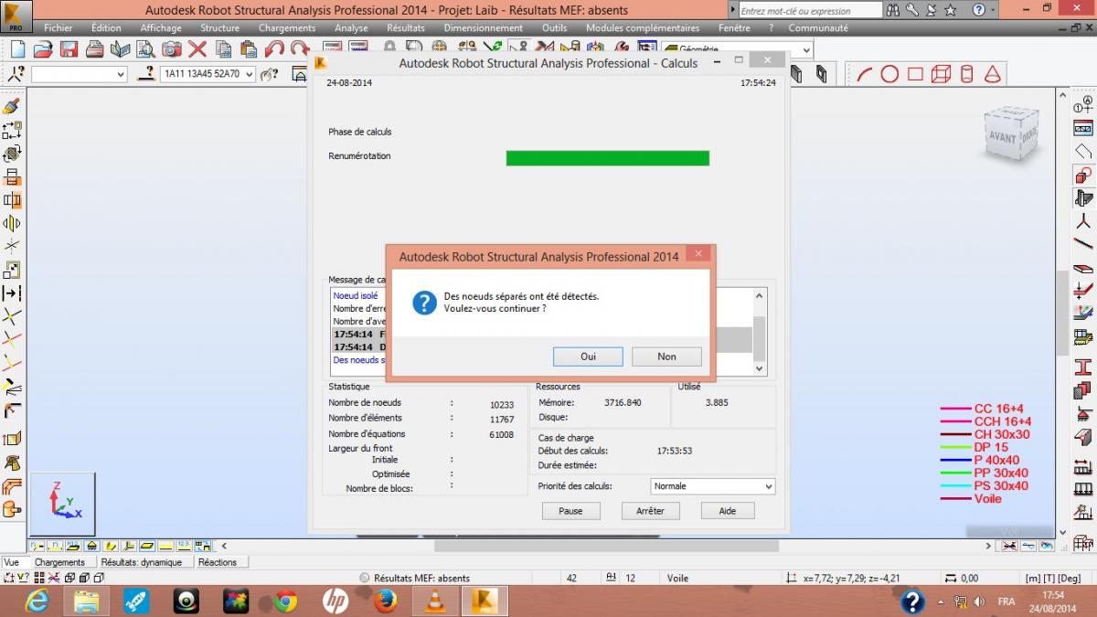Viewport: 1097px width, 617px height.
Task: Open the Fichier menu
Action: point(59,28)
